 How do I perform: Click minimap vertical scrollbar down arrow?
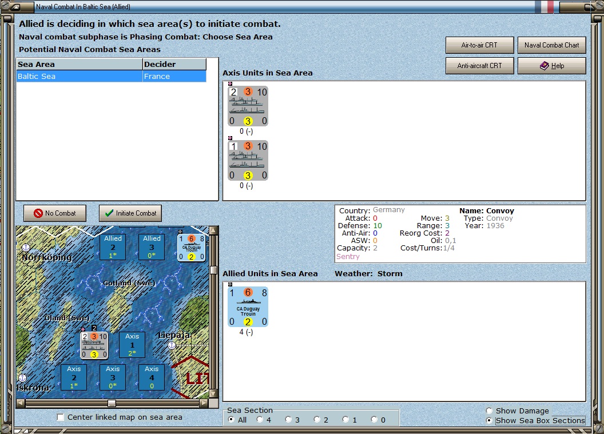coord(214,394)
